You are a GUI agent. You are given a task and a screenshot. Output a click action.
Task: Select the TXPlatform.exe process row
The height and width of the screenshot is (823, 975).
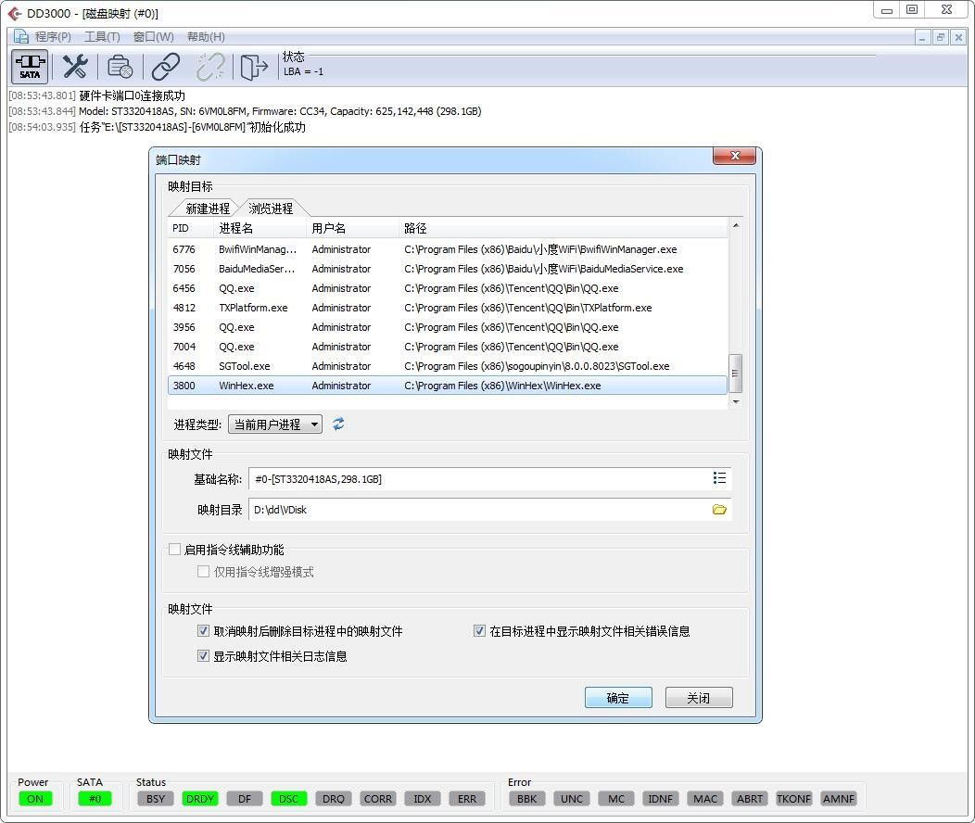click(x=448, y=308)
